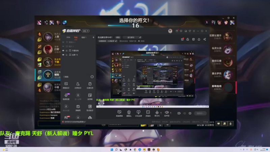This screenshot has height=152, width=270.
Task: Add the 手机投屏 phone casting source
Action: (138, 113)
